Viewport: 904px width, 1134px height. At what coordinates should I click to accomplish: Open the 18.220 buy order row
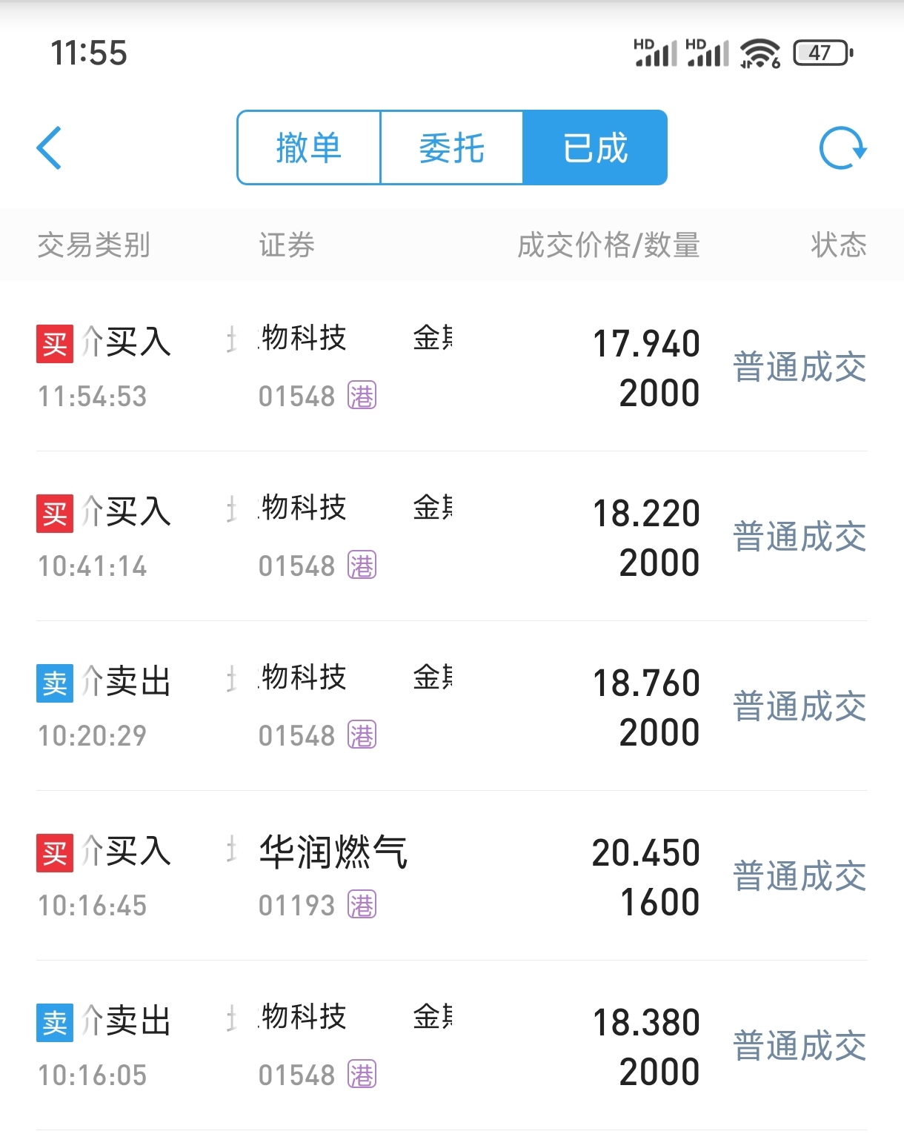452,537
